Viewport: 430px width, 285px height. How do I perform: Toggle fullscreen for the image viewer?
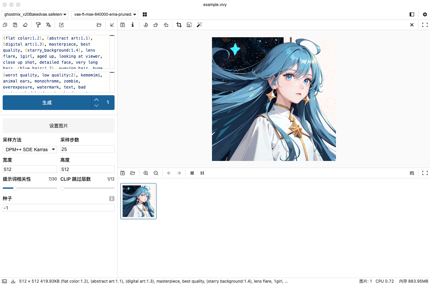(x=425, y=25)
